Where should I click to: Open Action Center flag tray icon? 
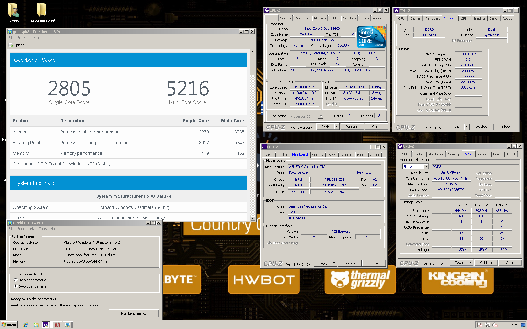click(x=480, y=325)
